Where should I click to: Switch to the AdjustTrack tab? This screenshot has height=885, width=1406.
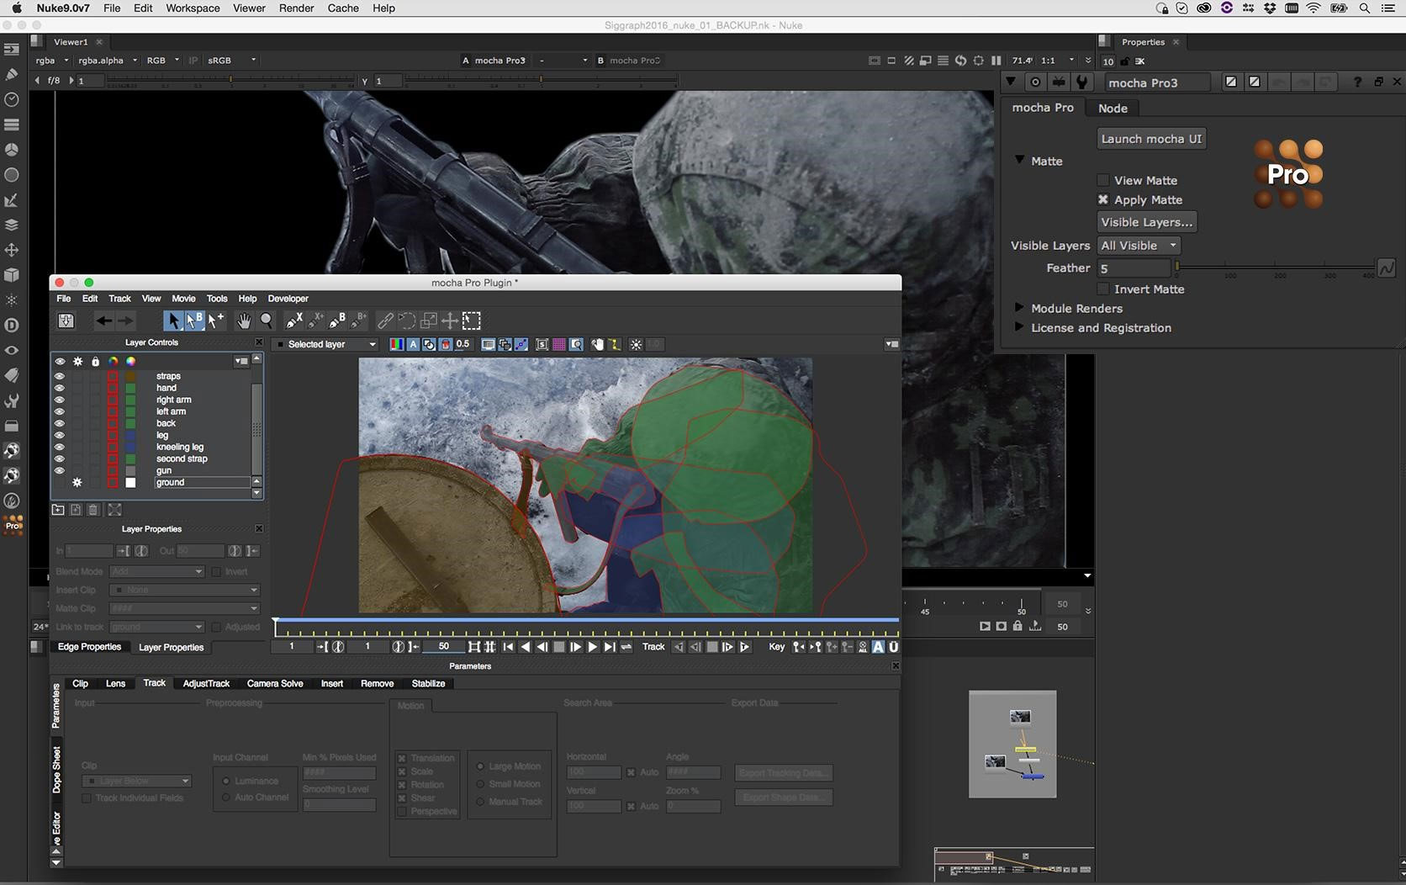[x=206, y=683]
